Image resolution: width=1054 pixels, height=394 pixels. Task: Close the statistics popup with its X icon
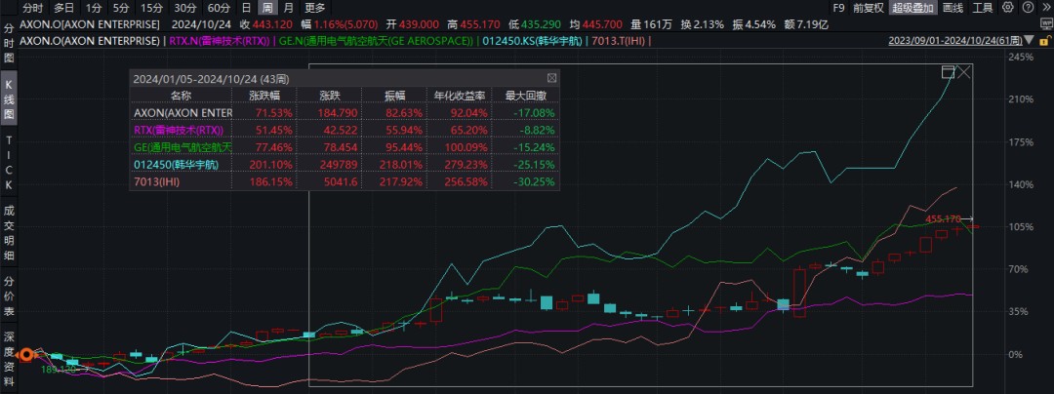point(551,78)
